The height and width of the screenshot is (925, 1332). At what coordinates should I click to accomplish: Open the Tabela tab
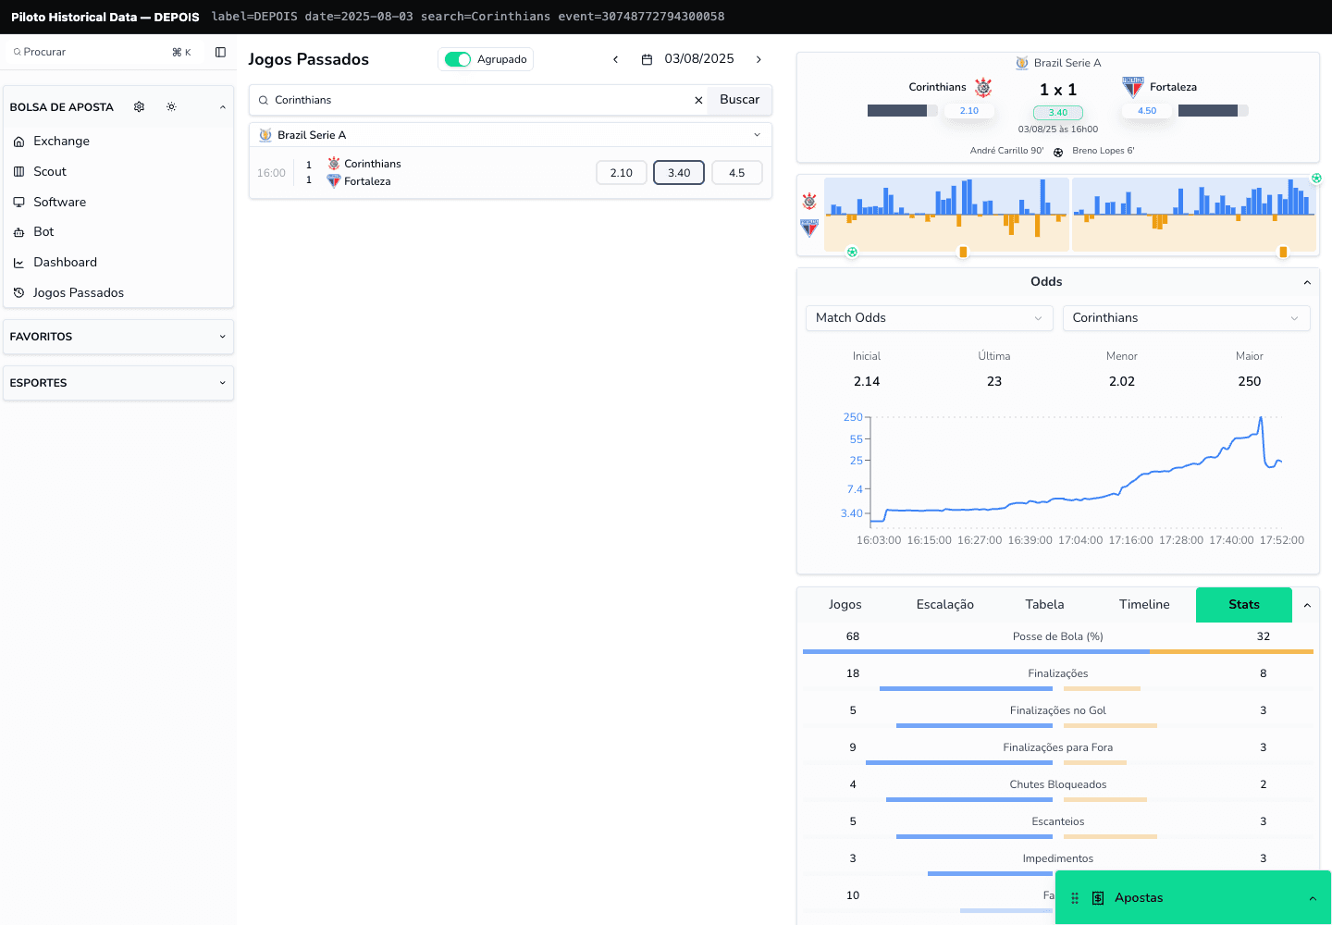point(1045,605)
